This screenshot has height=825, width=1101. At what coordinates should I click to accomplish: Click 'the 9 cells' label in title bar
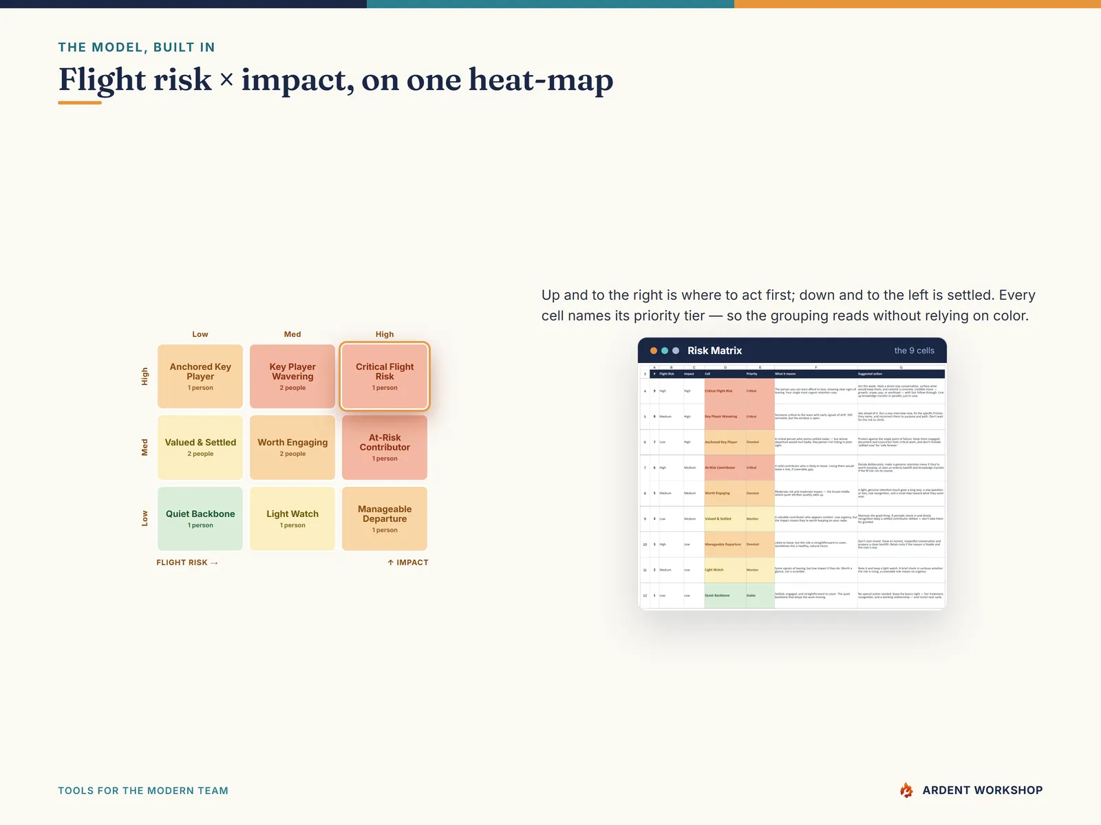click(914, 351)
